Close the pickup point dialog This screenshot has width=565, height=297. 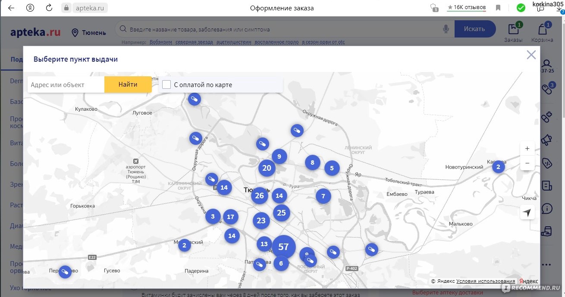click(531, 55)
